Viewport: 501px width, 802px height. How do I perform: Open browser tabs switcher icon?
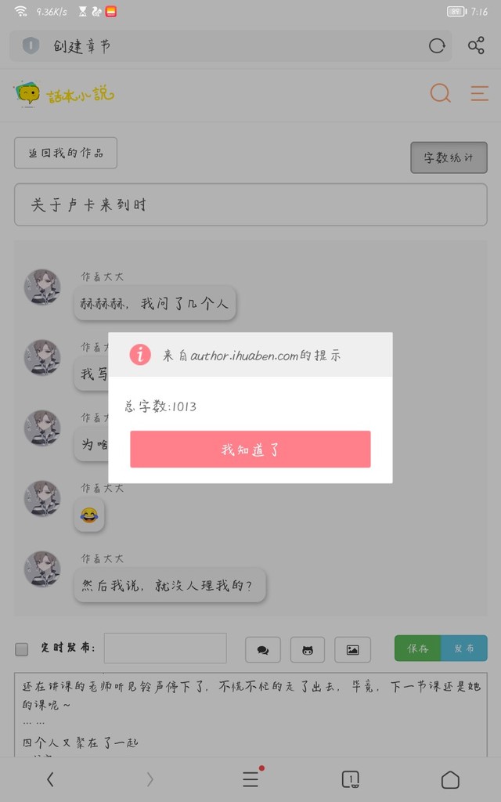tap(350, 780)
